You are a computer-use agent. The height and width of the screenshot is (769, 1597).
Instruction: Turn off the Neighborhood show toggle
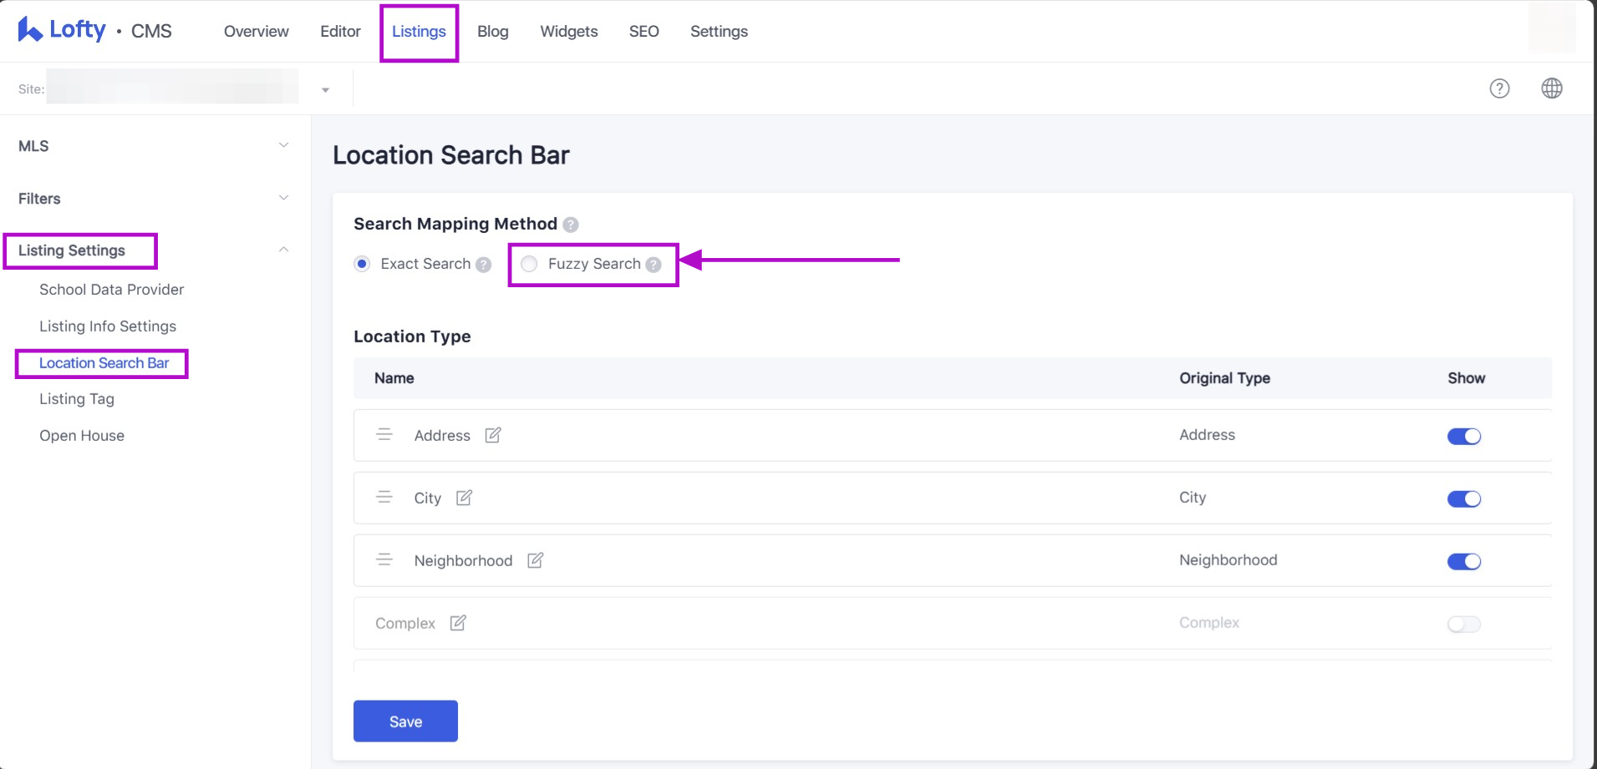pos(1463,561)
